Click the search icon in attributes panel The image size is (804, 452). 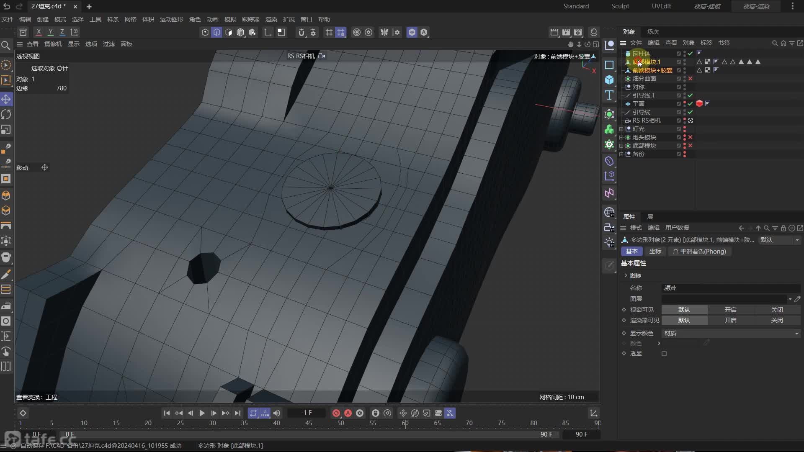point(766,228)
